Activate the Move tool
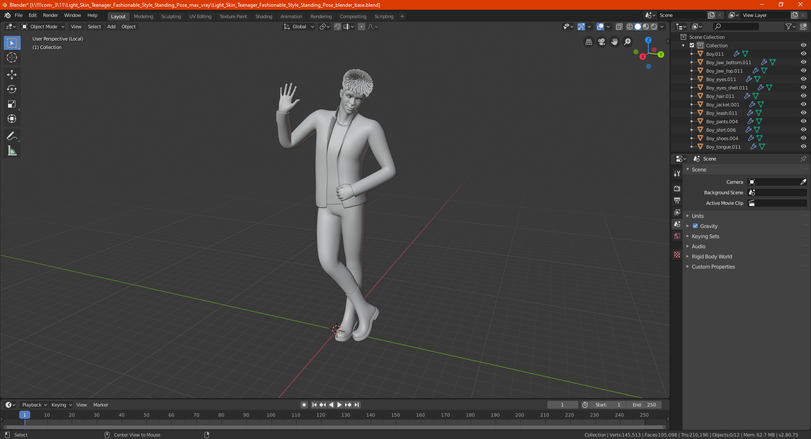Viewport: 811px width, 439px height. tap(12, 75)
